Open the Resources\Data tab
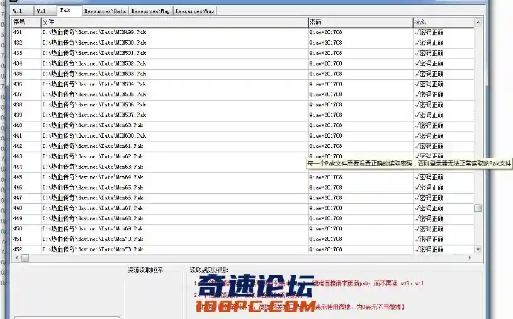This screenshot has width=513, height=319. click(105, 11)
